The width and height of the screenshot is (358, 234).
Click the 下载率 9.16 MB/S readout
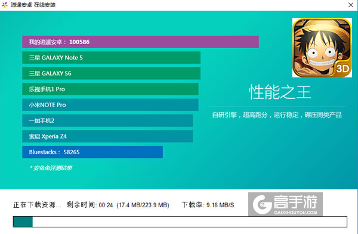pyautogui.click(x=208, y=205)
